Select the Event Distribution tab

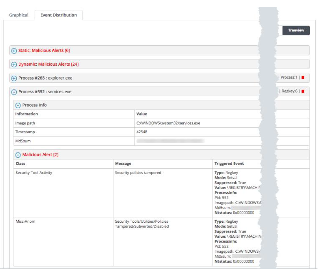coord(59,15)
